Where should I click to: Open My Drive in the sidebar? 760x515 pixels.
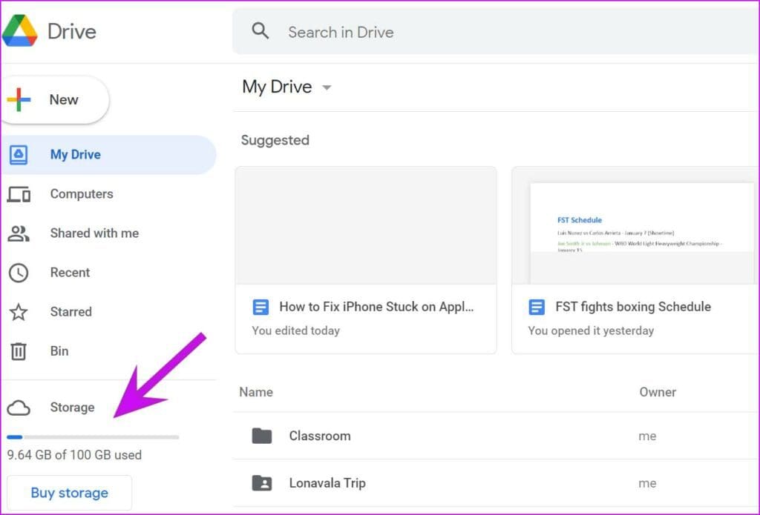coord(108,155)
